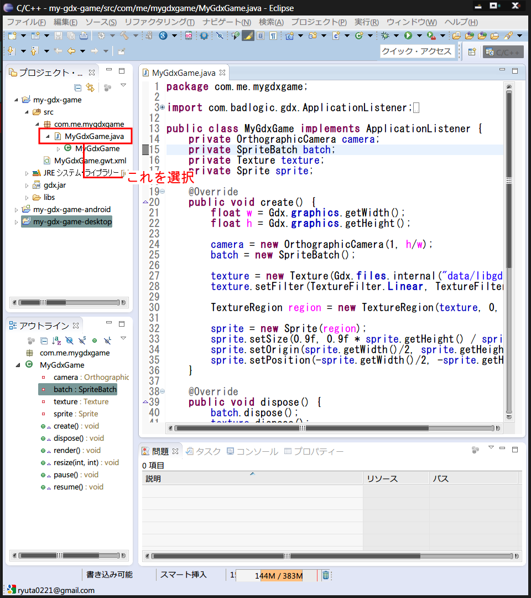Collapse All in the Package Explorer panel
531x598 pixels.
pos(78,88)
